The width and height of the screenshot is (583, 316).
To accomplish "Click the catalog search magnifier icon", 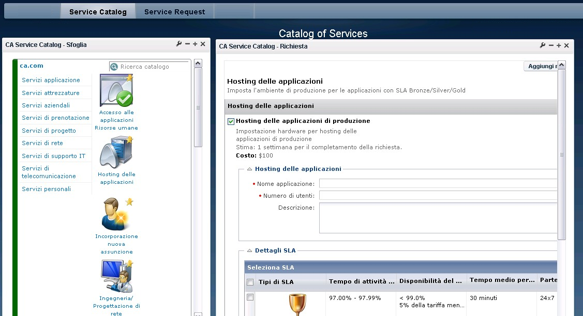I will [x=114, y=67].
